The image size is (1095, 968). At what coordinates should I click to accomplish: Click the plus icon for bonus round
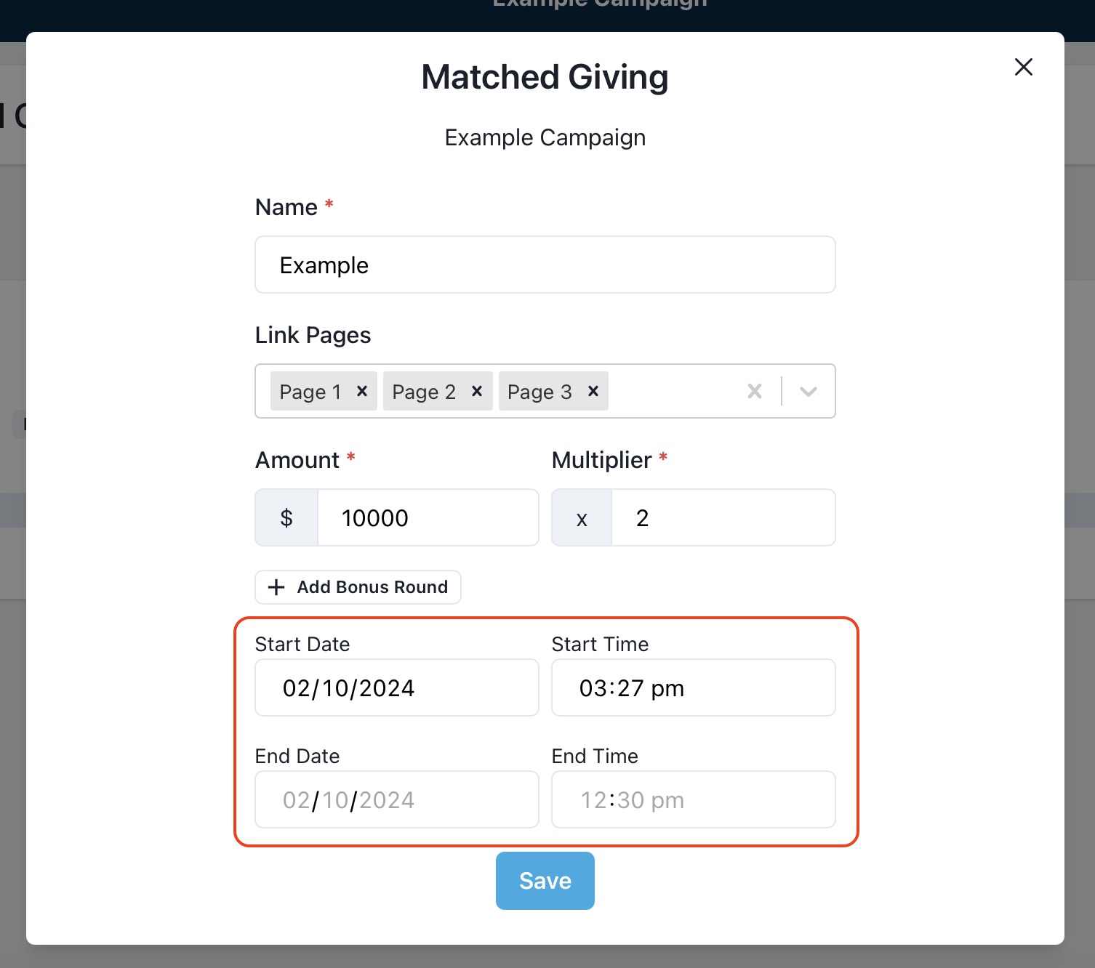coord(276,587)
